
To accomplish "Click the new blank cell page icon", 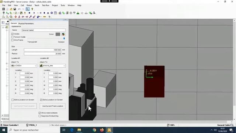I will click(7, 9).
